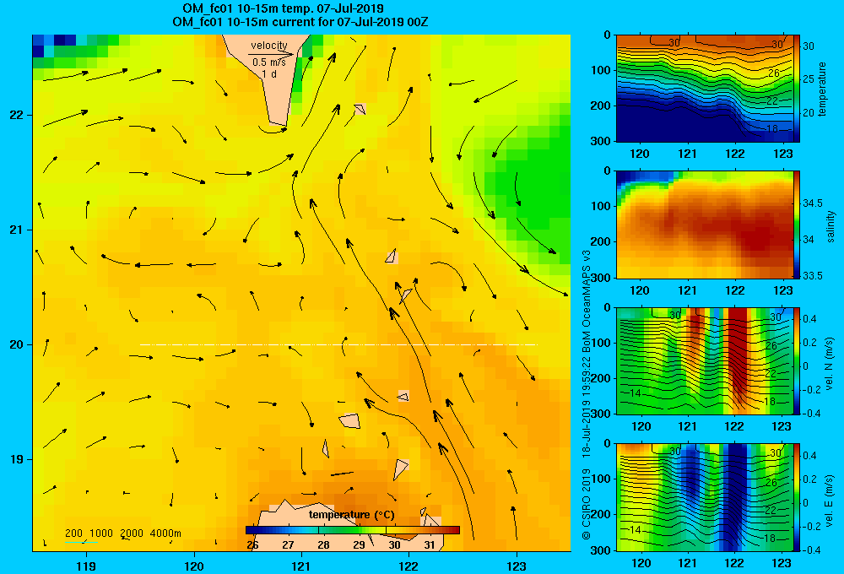Click the '34.5' tick on the salinity color bar
The image size is (844, 574).
point(813,203)
